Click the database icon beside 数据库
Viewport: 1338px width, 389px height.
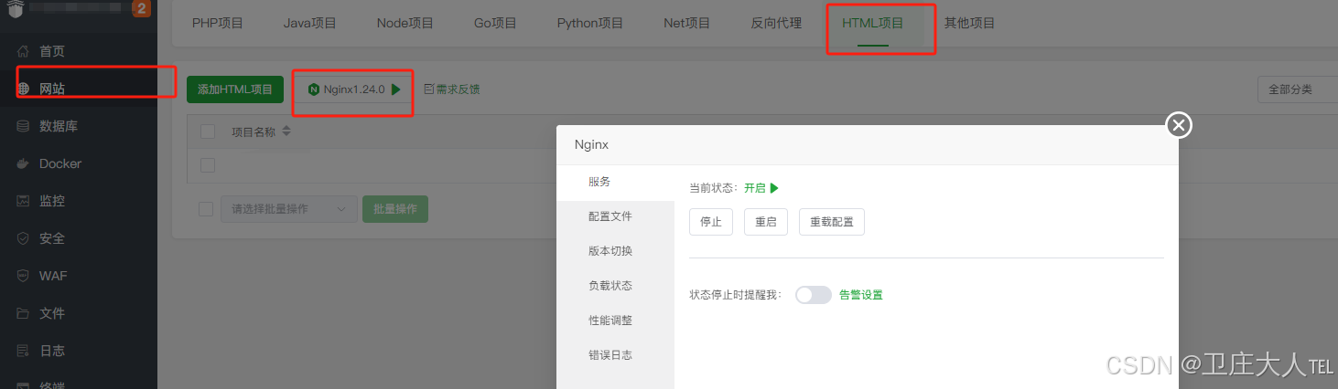24,126
